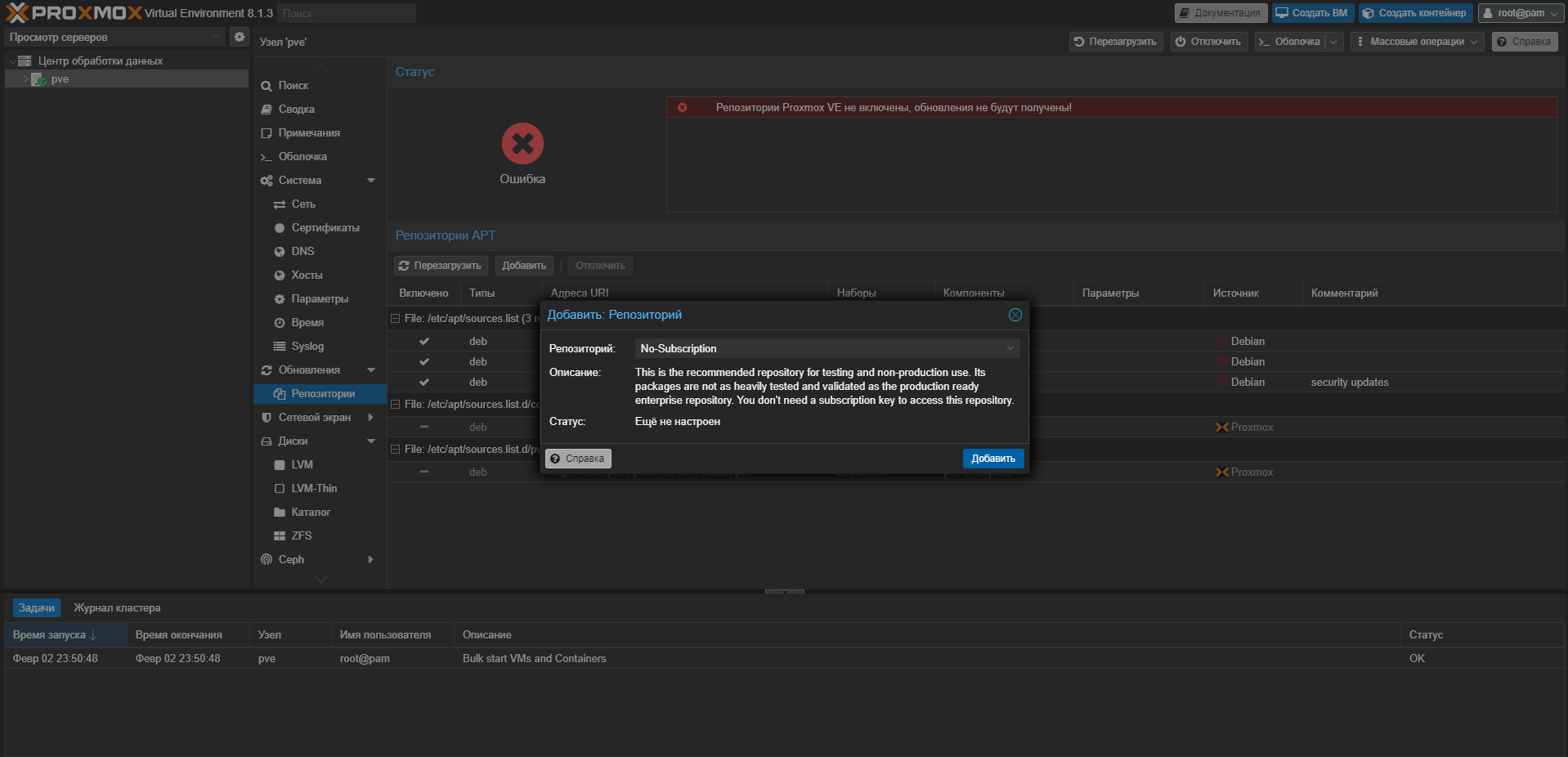Open ZFS menu item
1568x757 pixels.
pyautogui.click(x=320, y=535)
